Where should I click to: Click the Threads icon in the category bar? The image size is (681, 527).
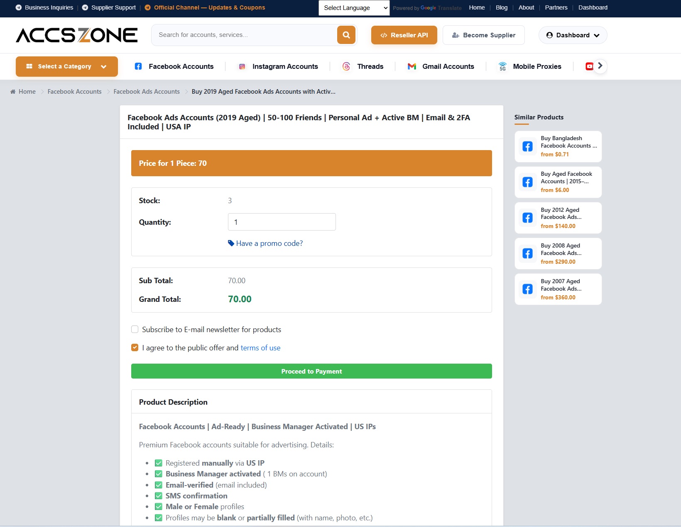[x=346, y=66]
